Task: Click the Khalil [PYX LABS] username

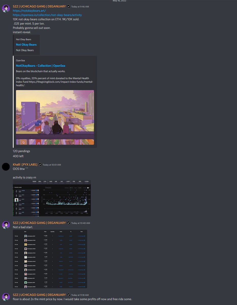Action: [25, 165]
